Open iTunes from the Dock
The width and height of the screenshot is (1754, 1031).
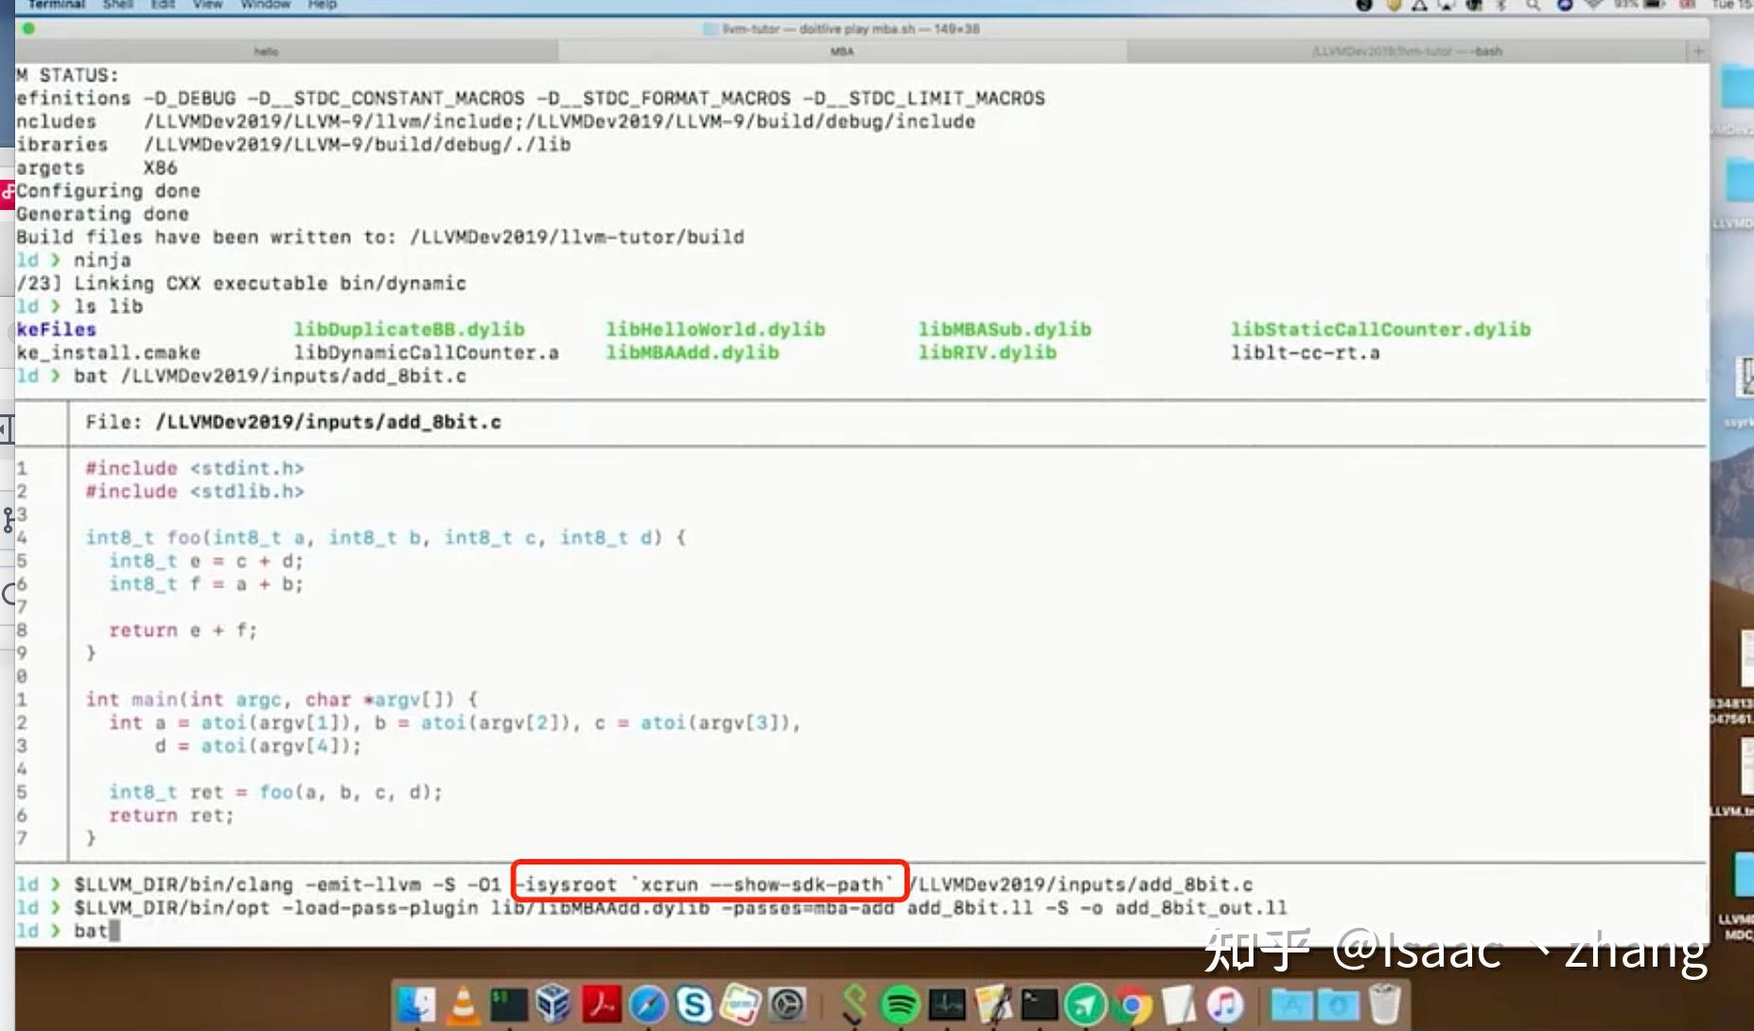tap(1223, 1005)
